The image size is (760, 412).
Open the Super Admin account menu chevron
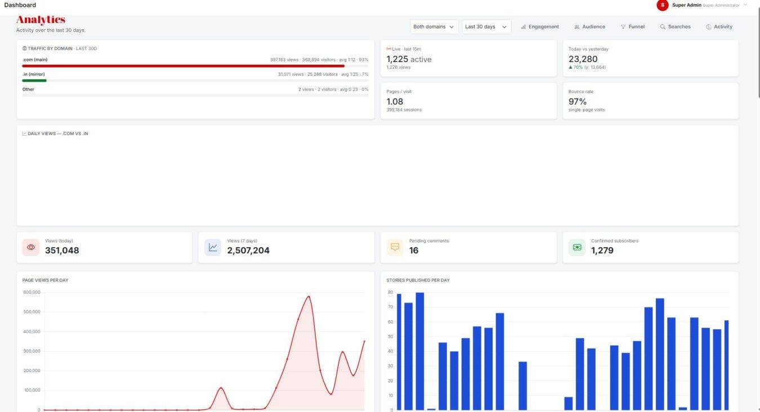[x=745, y=5]
